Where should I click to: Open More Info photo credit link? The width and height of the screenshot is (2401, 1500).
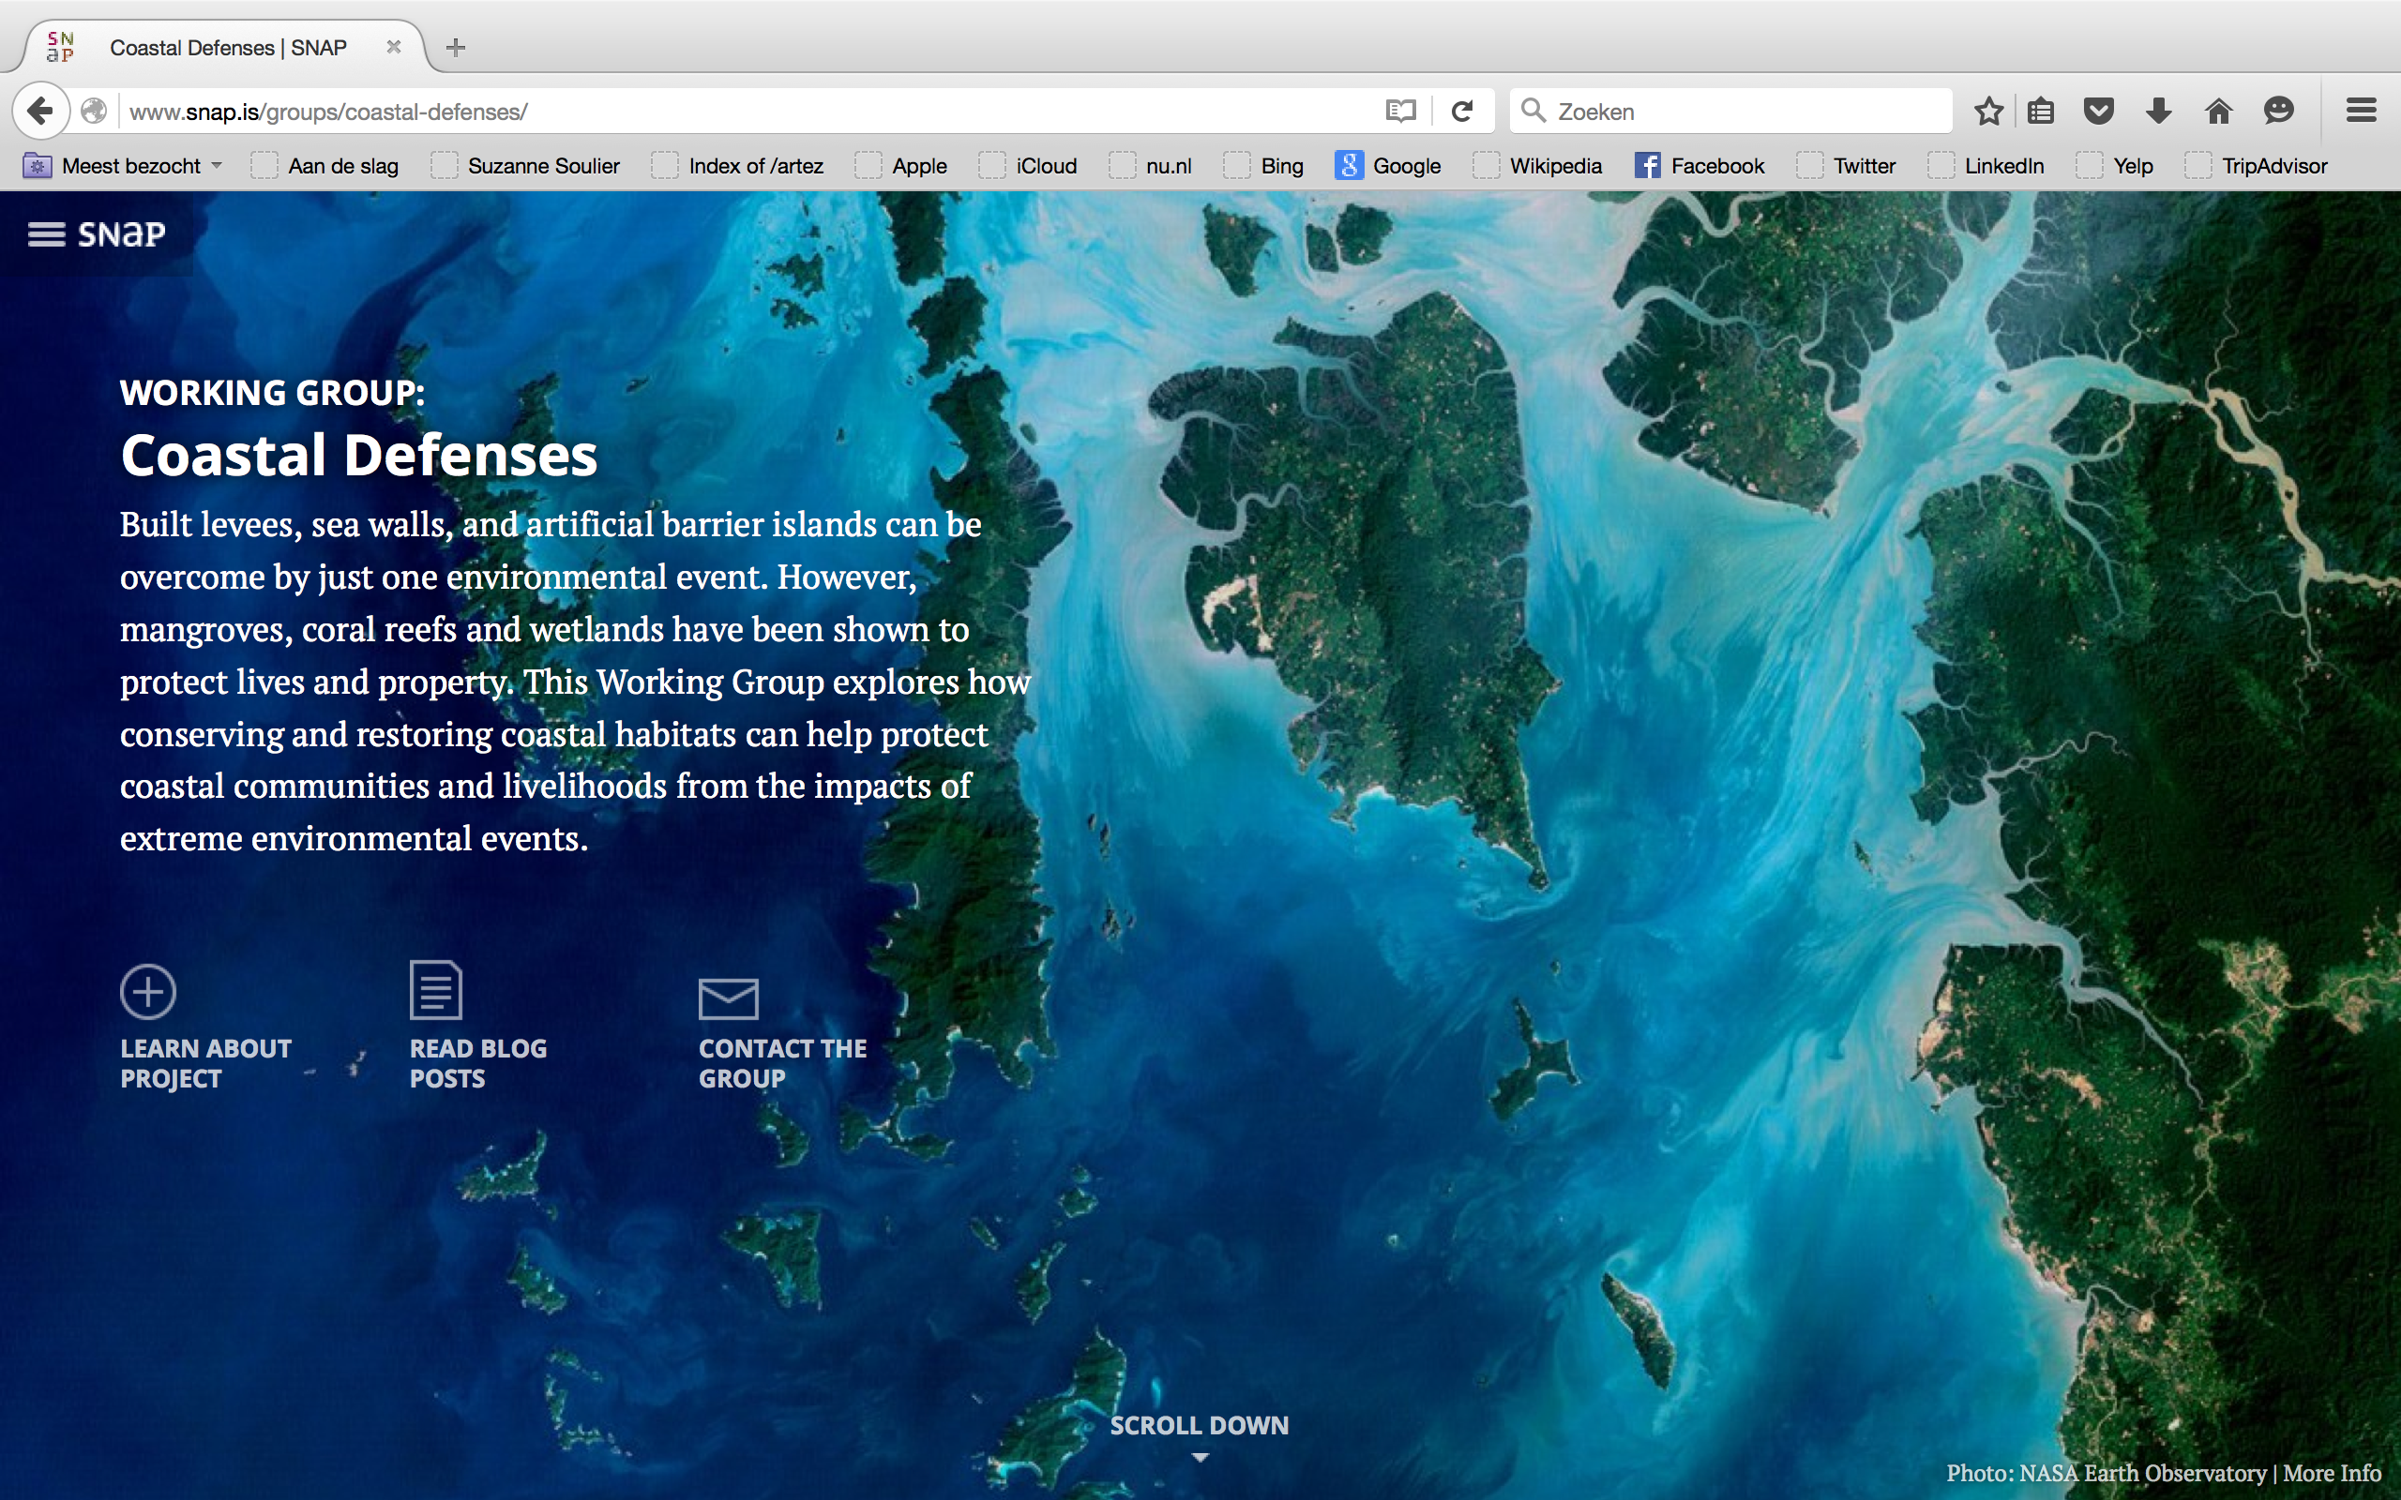coord(2332,1473)
